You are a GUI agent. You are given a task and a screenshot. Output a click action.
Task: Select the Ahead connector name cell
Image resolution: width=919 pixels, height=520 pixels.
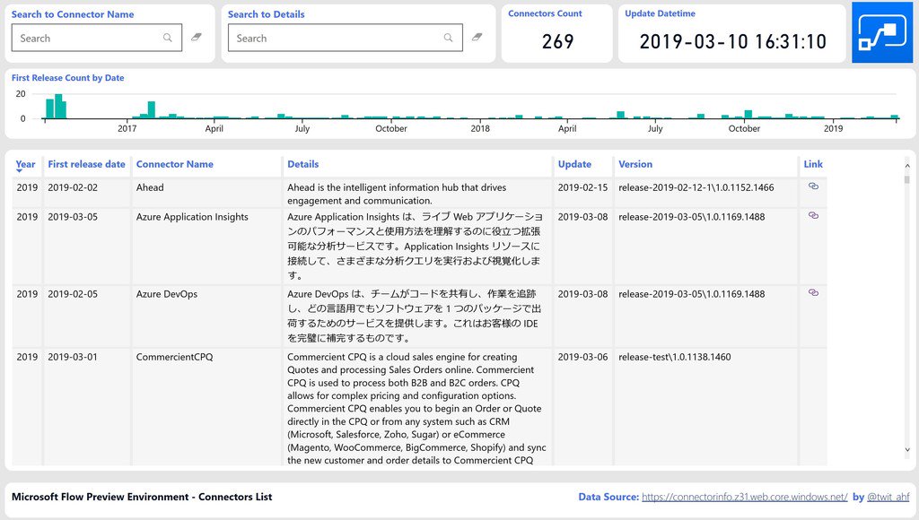point(150,188)
